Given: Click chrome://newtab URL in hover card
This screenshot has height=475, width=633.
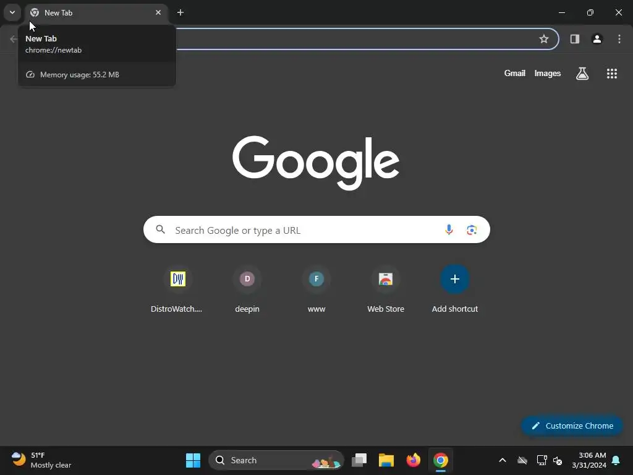Looking at the screenshot, I should (53, 50).
